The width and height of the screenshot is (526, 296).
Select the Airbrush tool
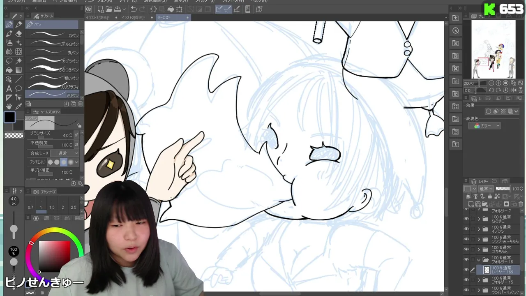[9, 43]
